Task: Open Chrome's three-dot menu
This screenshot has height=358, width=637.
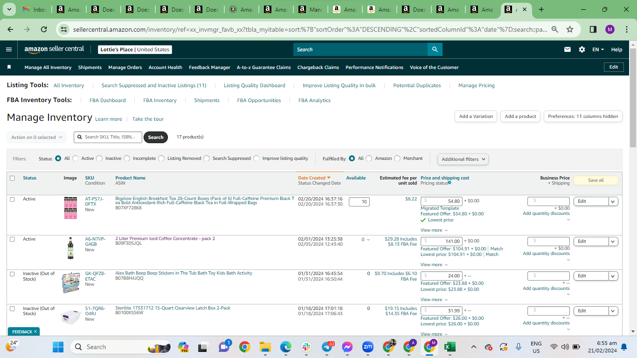Action: click(626, 29)
